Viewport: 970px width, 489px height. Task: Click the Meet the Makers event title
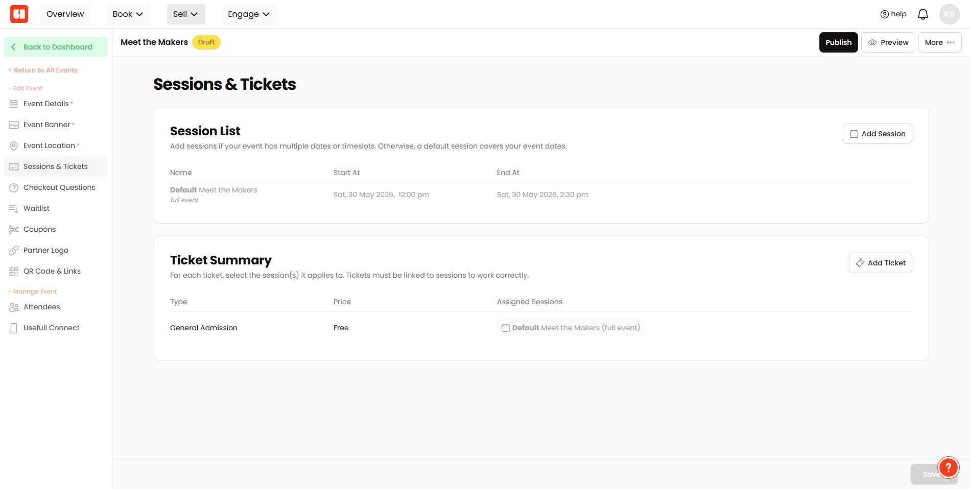coord(154,42)
